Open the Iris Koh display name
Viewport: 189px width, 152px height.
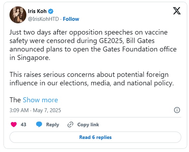[37, 11]
